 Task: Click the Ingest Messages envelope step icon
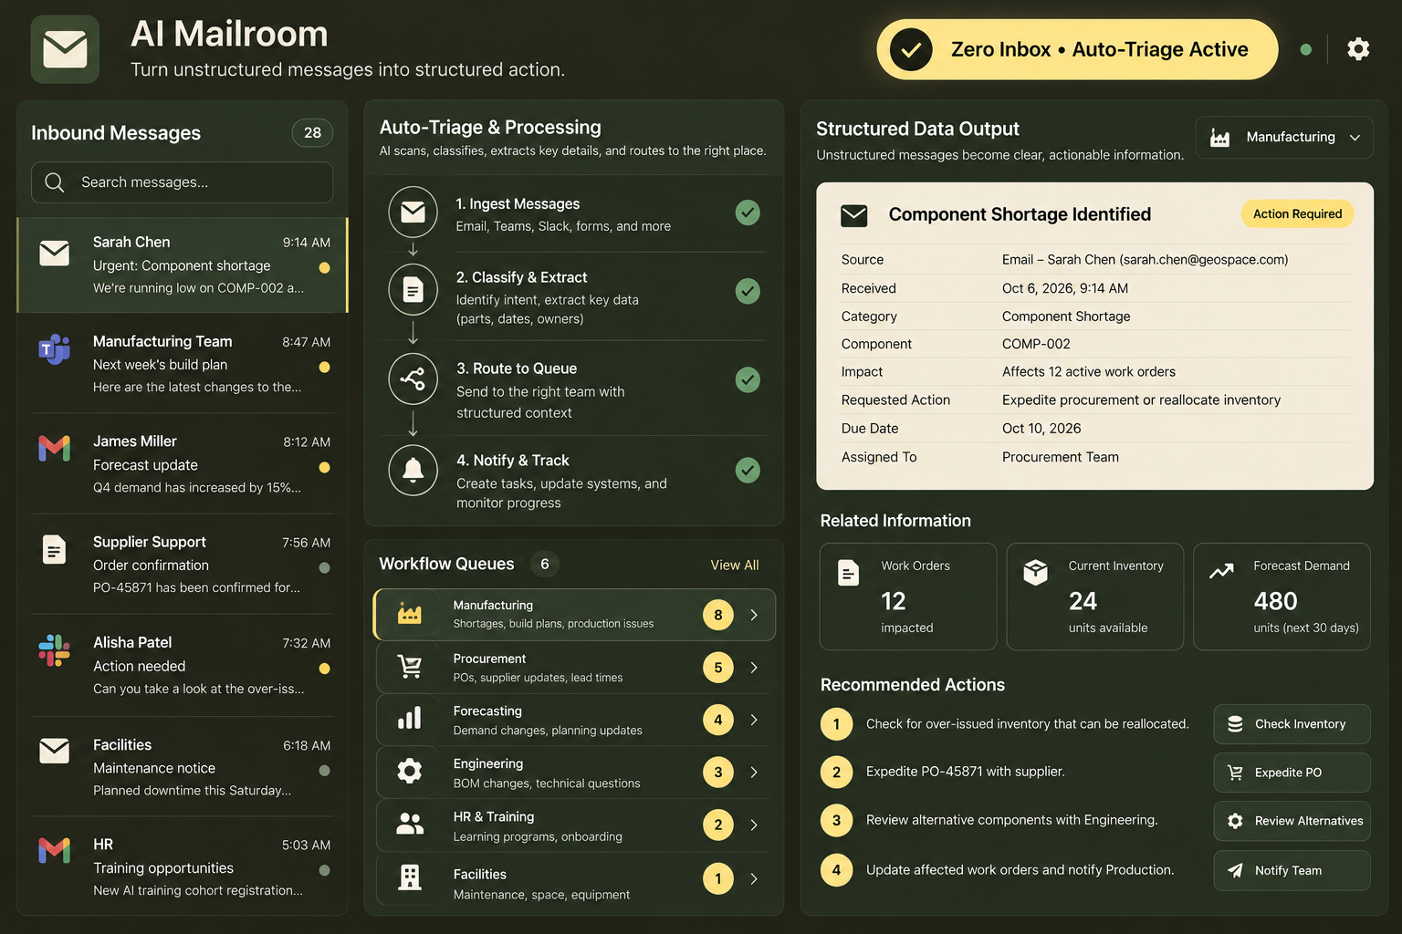coord(413,212)
